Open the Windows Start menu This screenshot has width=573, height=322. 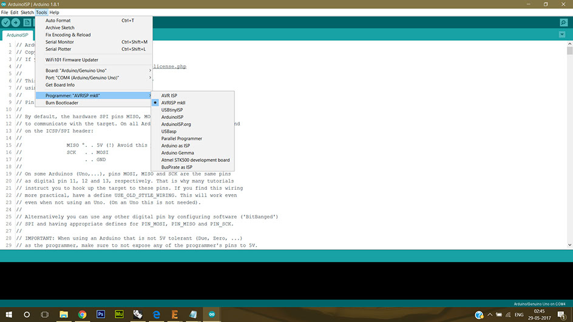[x=8, y=314]
